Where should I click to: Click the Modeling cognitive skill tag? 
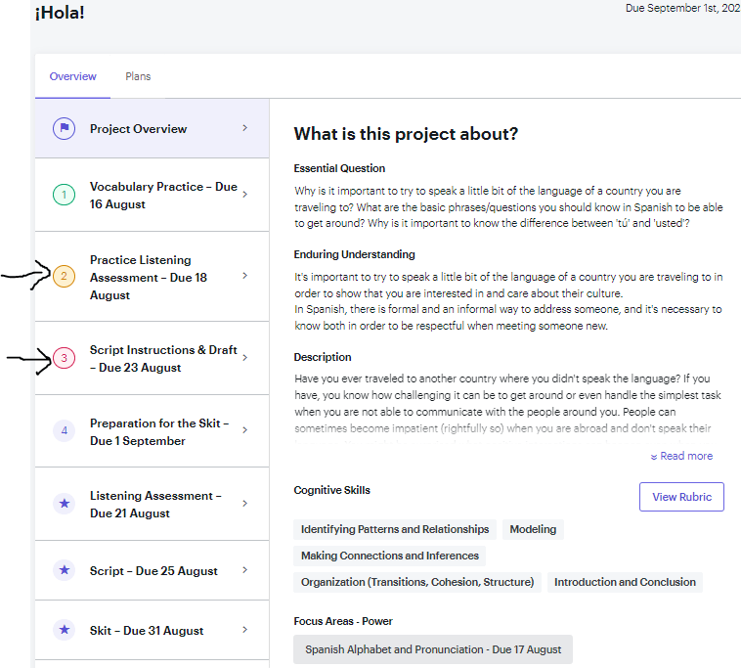click(x=533, y=529)
